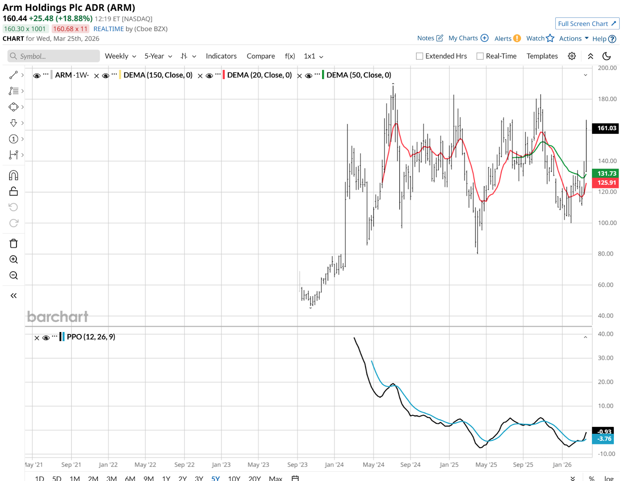This screenshot has height=481, width=641.
Task: Open the Help link
Action: click(604, 39)
